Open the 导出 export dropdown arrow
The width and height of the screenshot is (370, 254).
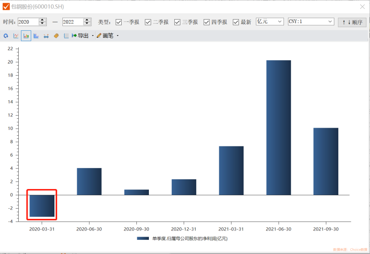tap(93, 36)
